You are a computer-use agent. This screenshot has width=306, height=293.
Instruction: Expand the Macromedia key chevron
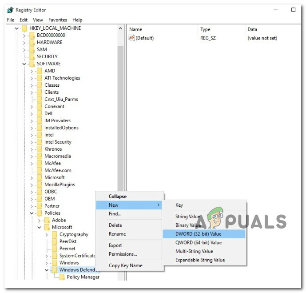click(x=32, y=157)
